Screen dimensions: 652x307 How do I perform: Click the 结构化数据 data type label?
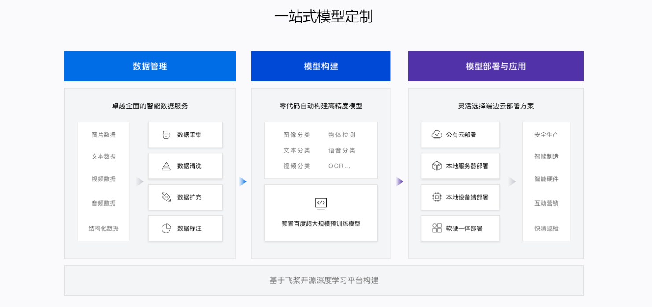click(104, 228)
